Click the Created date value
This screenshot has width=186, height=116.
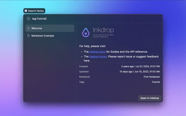coord(140,66)
